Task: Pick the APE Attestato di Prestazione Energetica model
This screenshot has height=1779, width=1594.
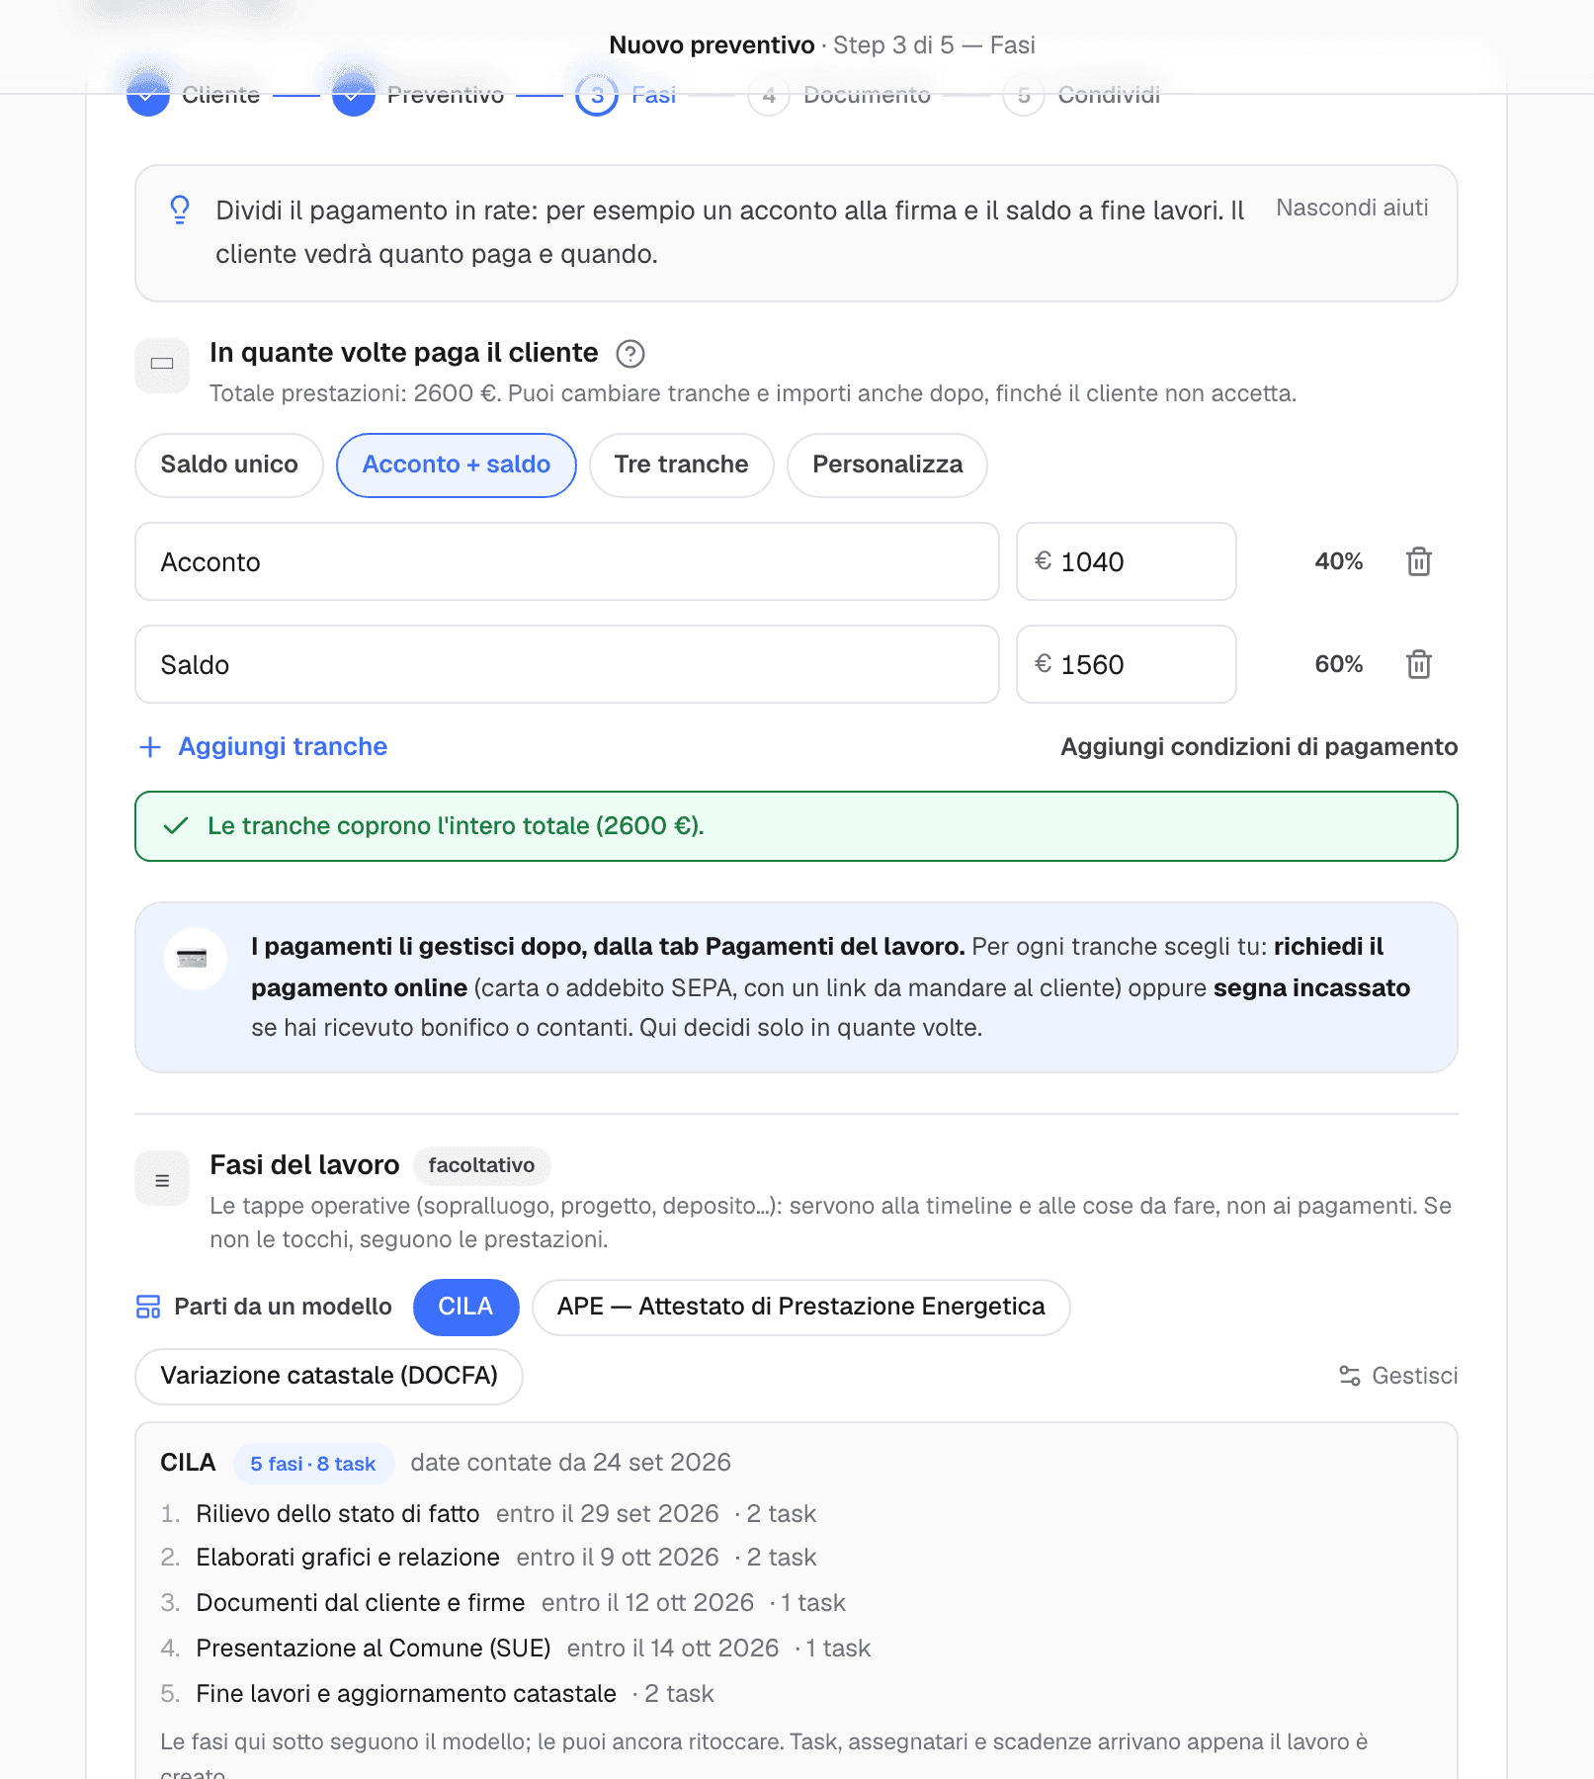Action: point(800,1308)
